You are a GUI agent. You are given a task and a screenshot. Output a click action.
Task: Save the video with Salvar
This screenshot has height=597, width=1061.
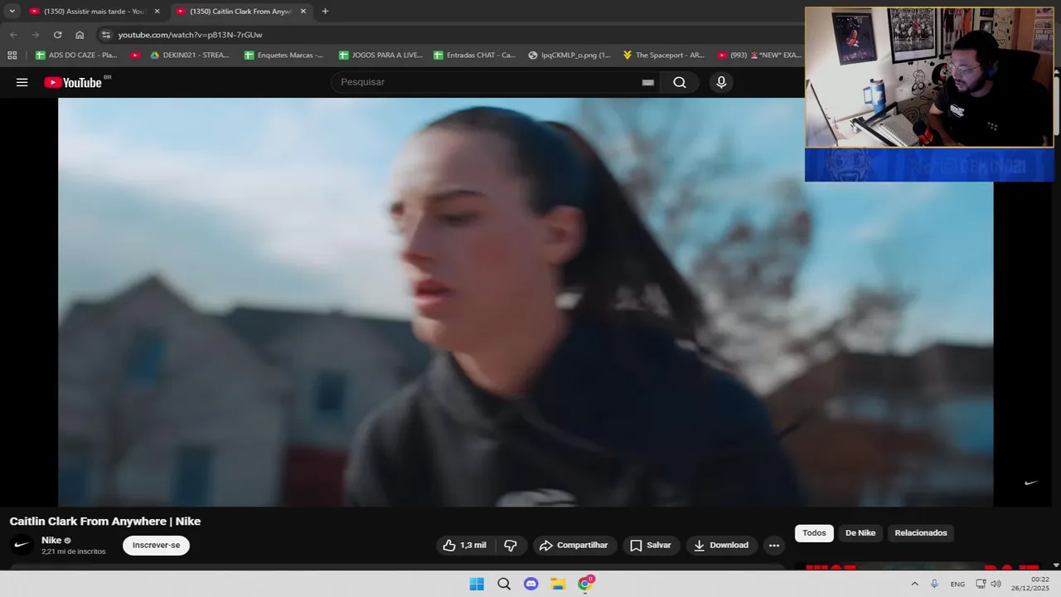[x=651, y=546]
